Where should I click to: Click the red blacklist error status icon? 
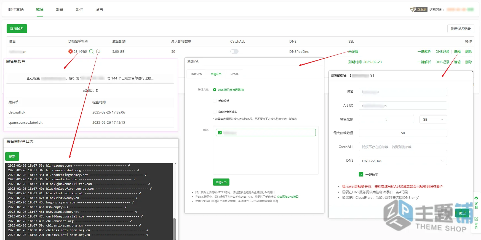tap(71, 51)
